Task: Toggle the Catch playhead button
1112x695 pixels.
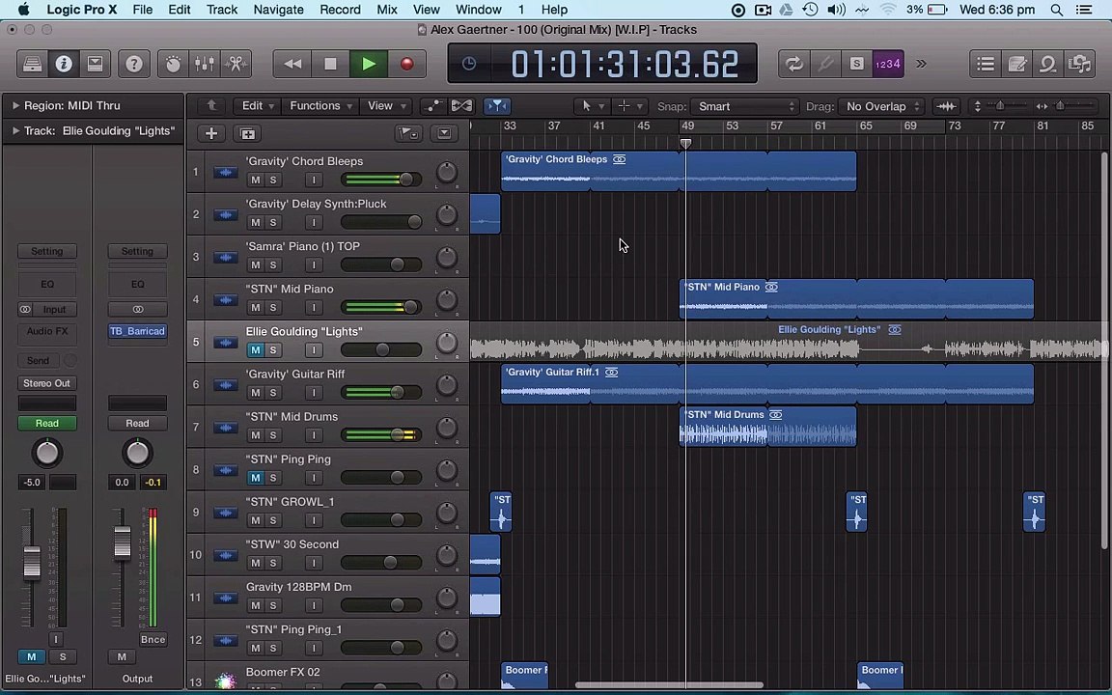Action: pos(497,106)
